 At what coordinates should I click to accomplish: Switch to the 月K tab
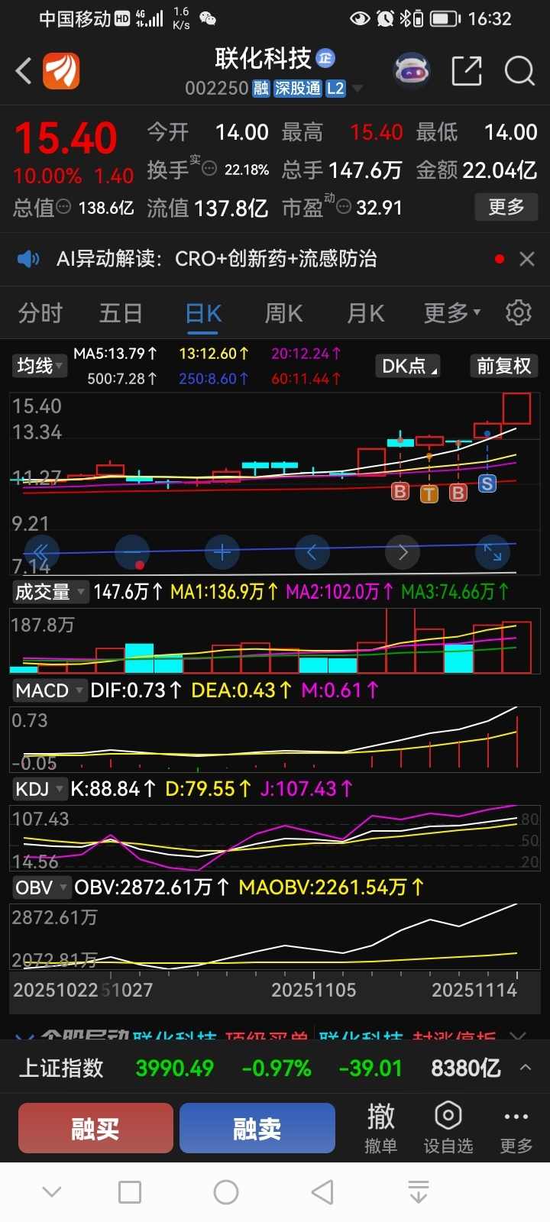point(365,313)
